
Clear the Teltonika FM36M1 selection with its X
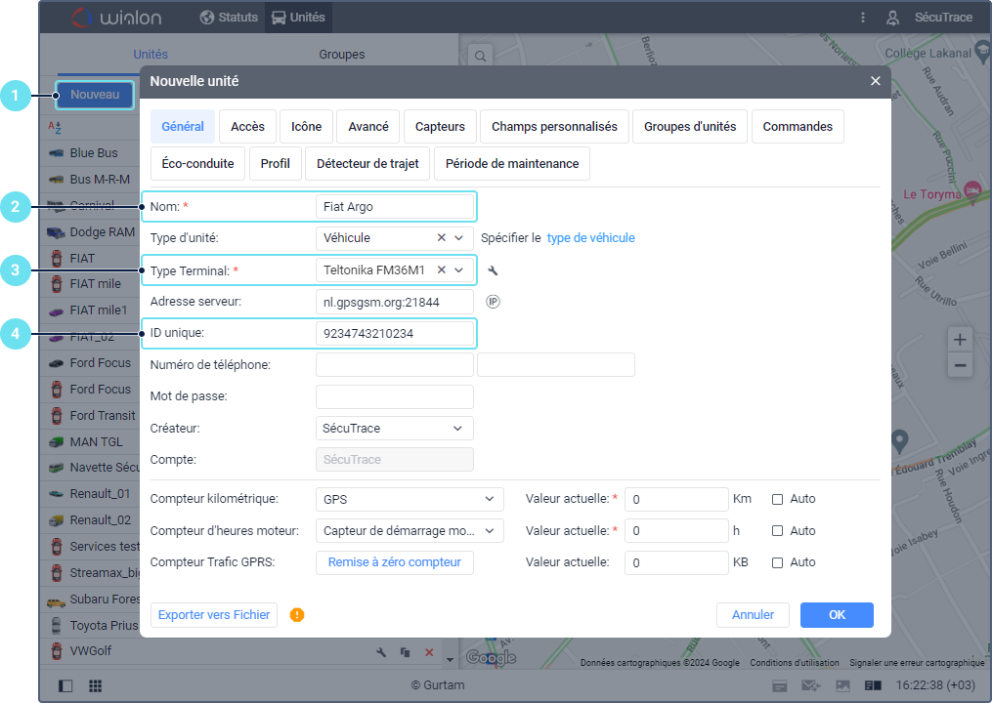tap(442, 269)
